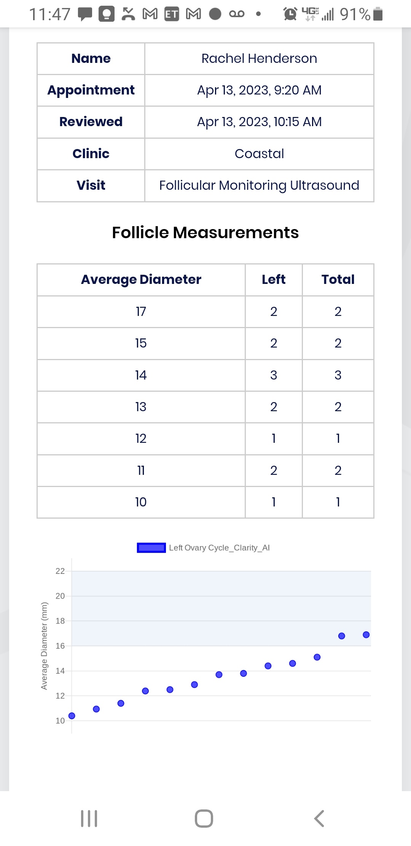Tap the alarm clock status icon
The image size is (411, 846).
click(x=290, y=14)
